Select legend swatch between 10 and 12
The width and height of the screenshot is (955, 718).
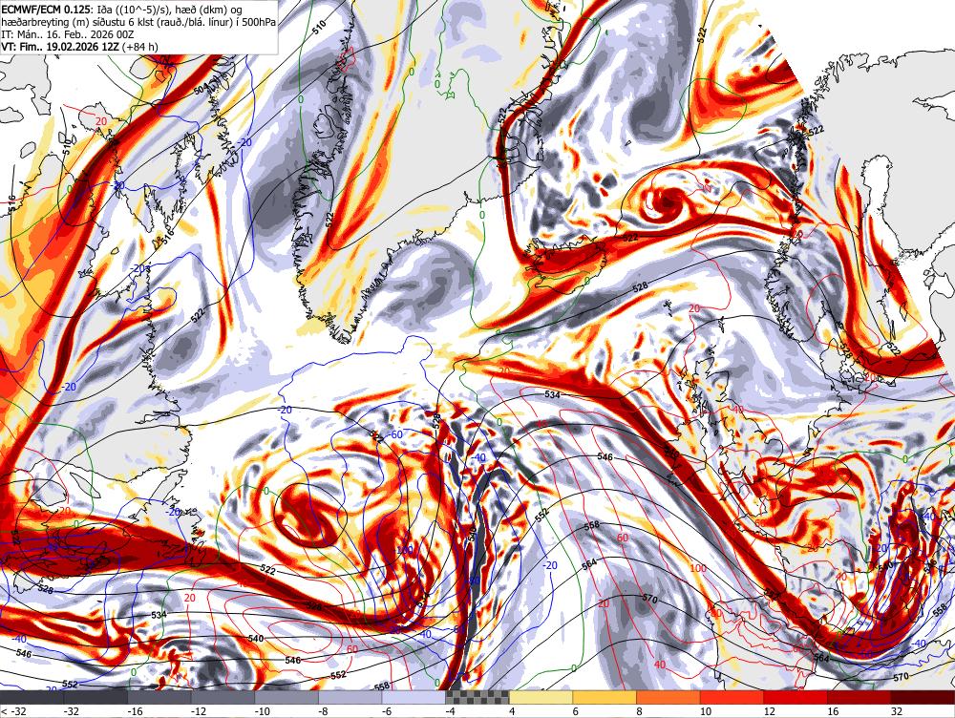click(x=732, y=697)
